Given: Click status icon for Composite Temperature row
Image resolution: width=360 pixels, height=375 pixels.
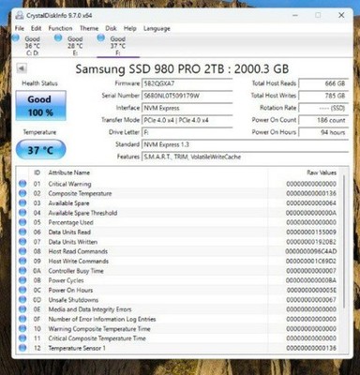Looking at the screenshot, I should pos(22,193).
